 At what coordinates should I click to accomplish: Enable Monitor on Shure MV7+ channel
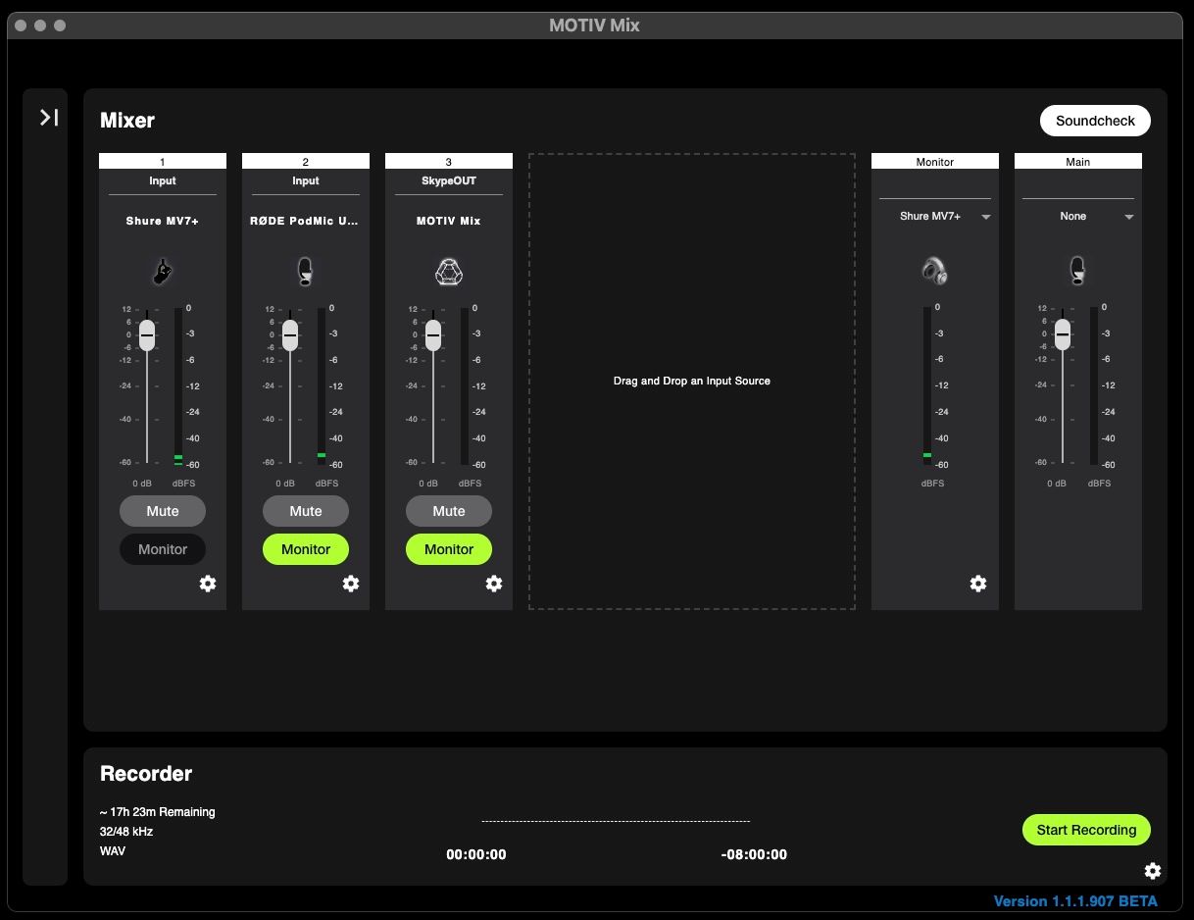pyautogui.click(x=163, y=549)
